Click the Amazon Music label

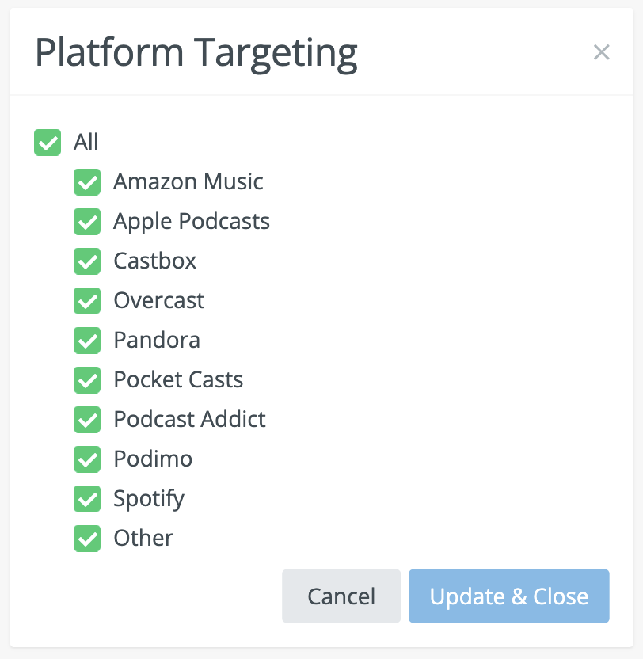pos(188,182)
